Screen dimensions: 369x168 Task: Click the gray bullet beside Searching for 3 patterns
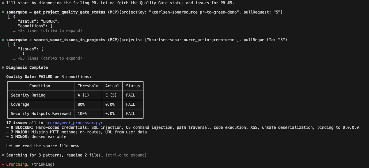coord(3,155)
